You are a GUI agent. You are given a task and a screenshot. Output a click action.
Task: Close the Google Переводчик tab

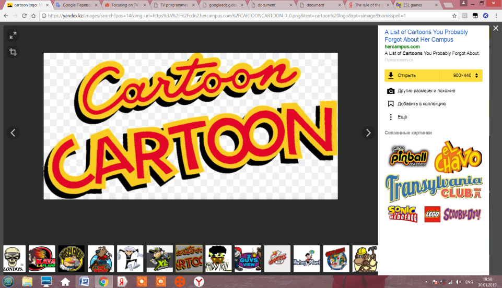(96, 5)
